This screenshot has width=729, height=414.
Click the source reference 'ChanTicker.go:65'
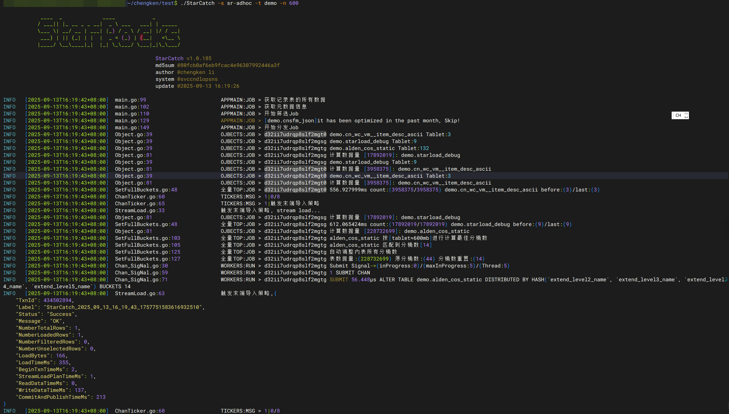coord(140,204)
